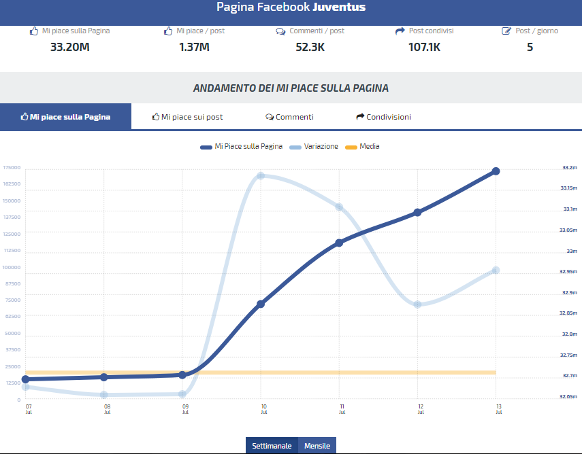Click dark blue data point for 11 Jul
The height and width of the screenshot is (454, 582).
point(339,243)
